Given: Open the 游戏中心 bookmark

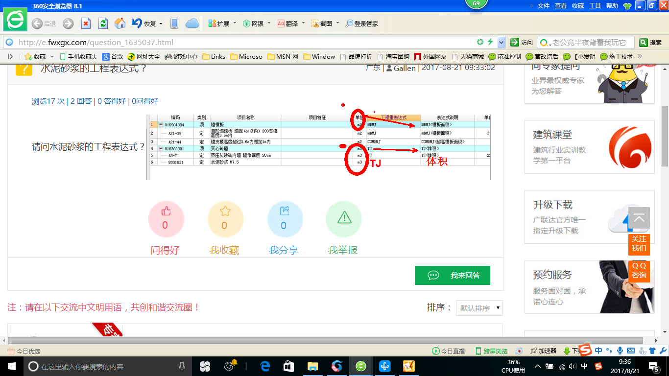Looking at the screenshot, I should tap(181, 57).
